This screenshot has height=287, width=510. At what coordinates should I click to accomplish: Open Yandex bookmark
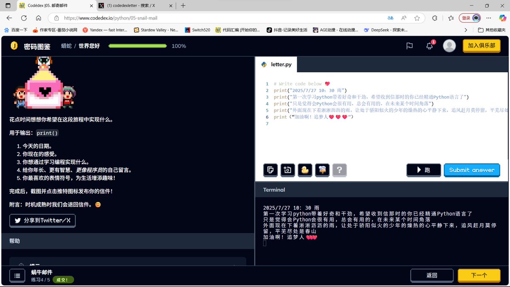pyautogui.click(x=105, y=30)
